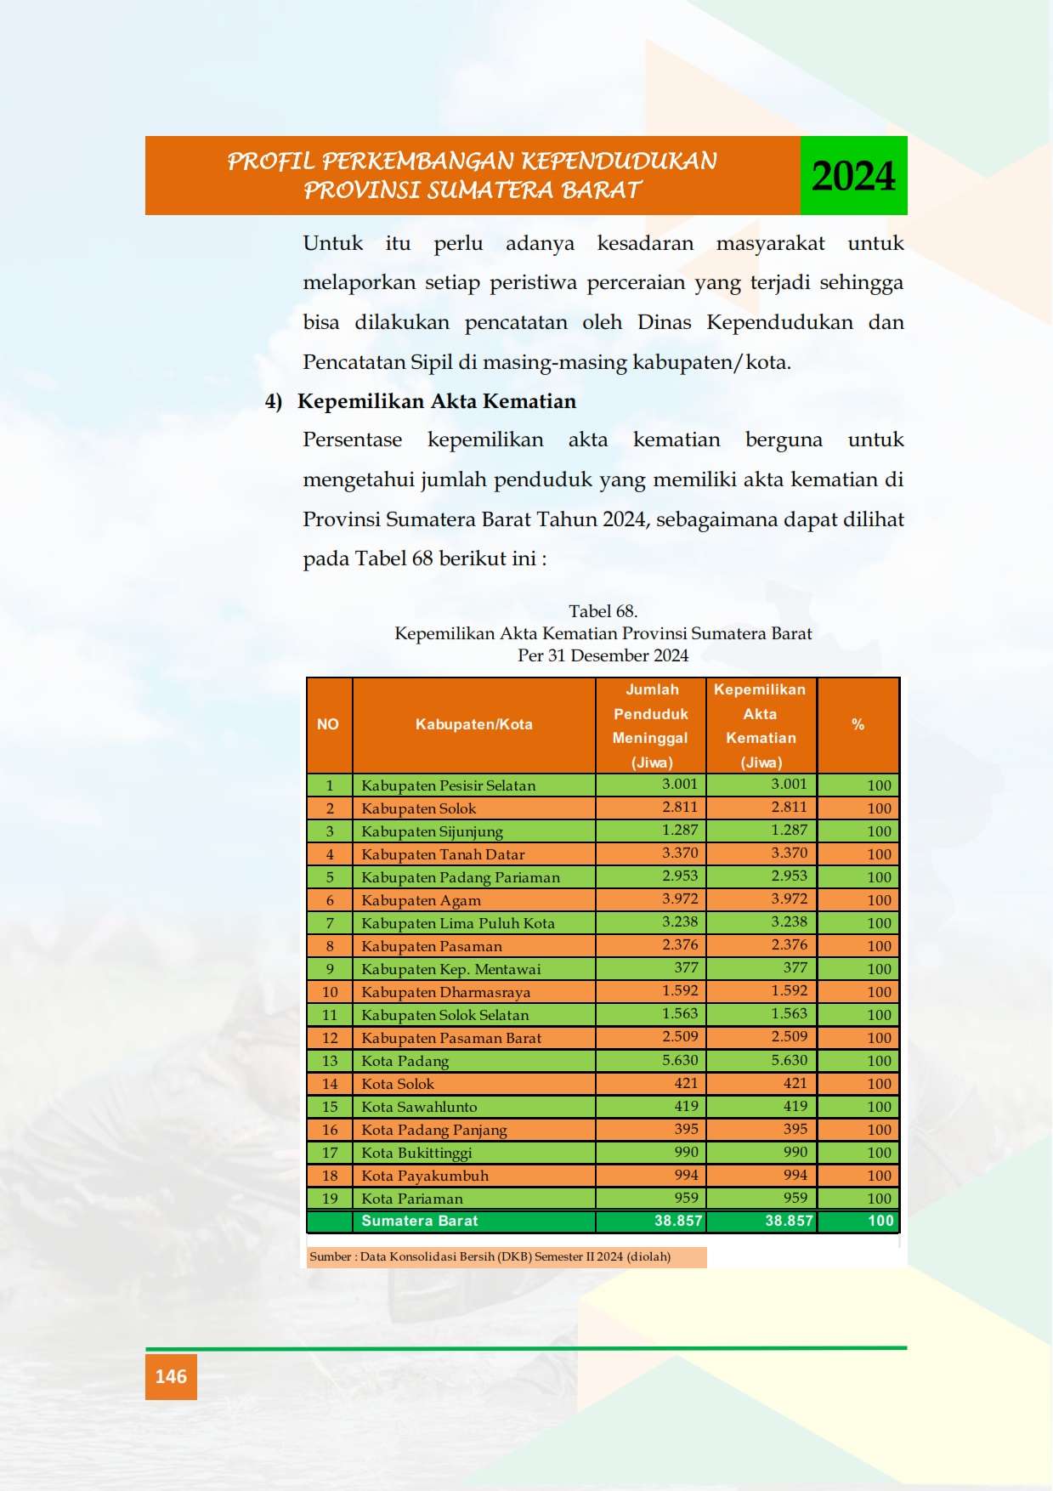
Task: Select the Kabupaten Kep. Mentawai cell
Action: click(474, 968)
